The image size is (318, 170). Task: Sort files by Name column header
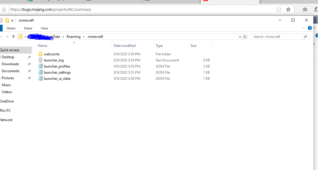click(x=74, y=46)
